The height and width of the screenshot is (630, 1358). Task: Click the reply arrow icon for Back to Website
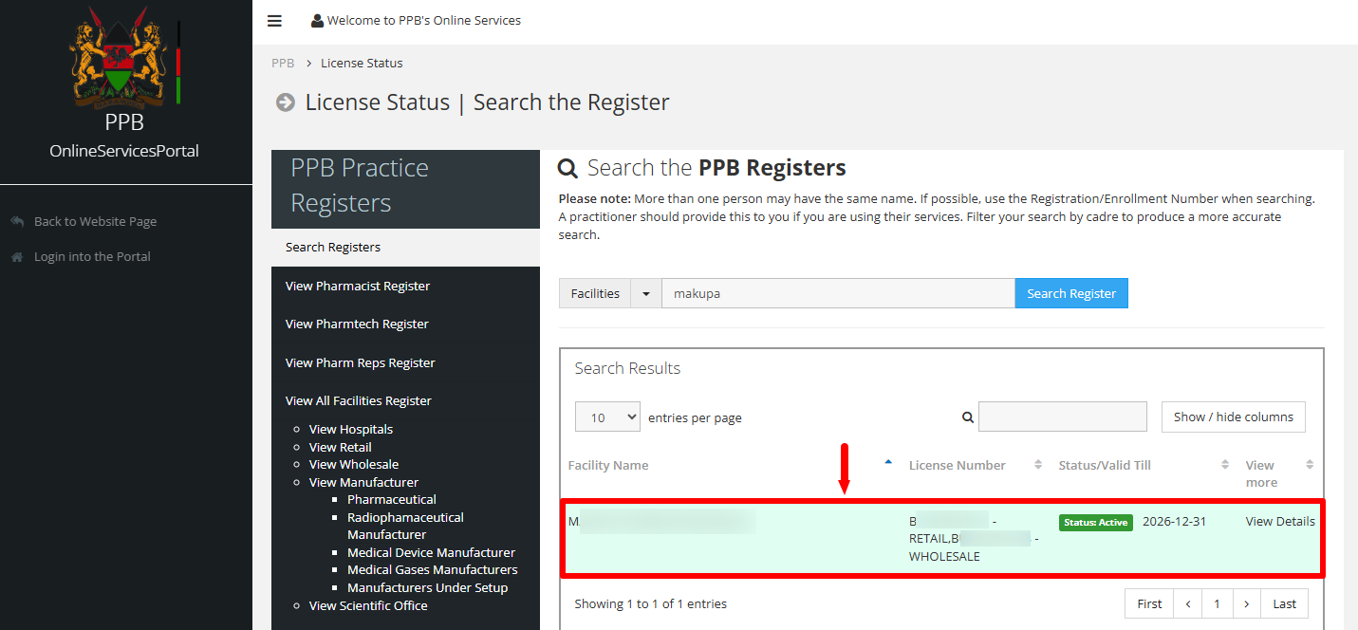(17, 221)
